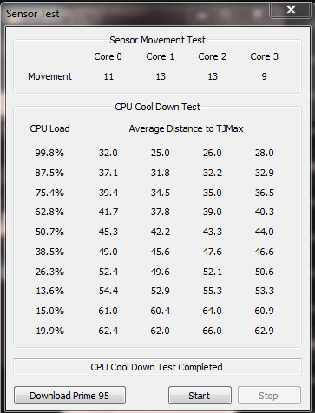Click the Movement row label
Image resolution: width=315 pixels, height=413 pixels.
49,76
